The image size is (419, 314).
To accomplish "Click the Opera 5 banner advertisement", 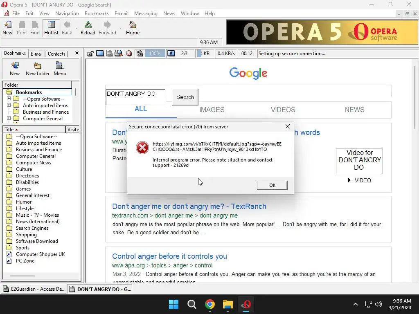I will [322, 32].
